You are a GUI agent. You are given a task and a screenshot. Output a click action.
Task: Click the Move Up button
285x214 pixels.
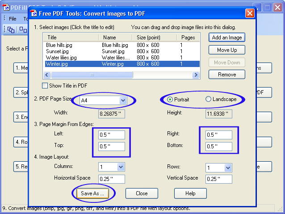pyautogui.click(x=227, y=50)
